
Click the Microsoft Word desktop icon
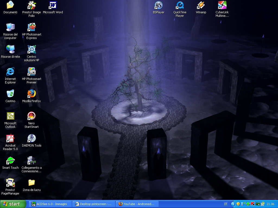coord(53,5)
